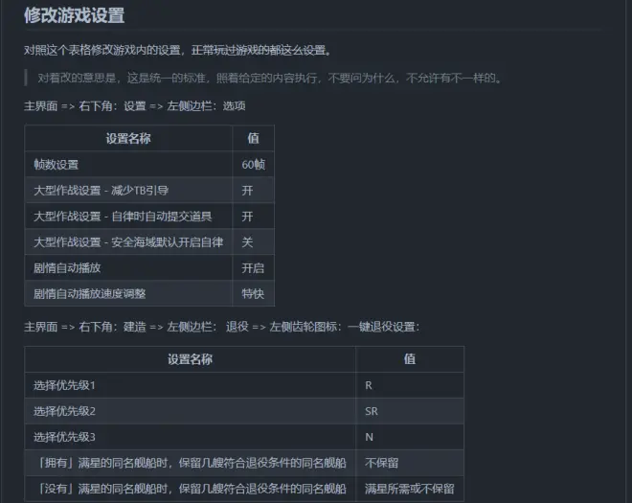The height and width of the screenshot is (503, 632).
Task: Click the N value cell
Action: (410, 437)
